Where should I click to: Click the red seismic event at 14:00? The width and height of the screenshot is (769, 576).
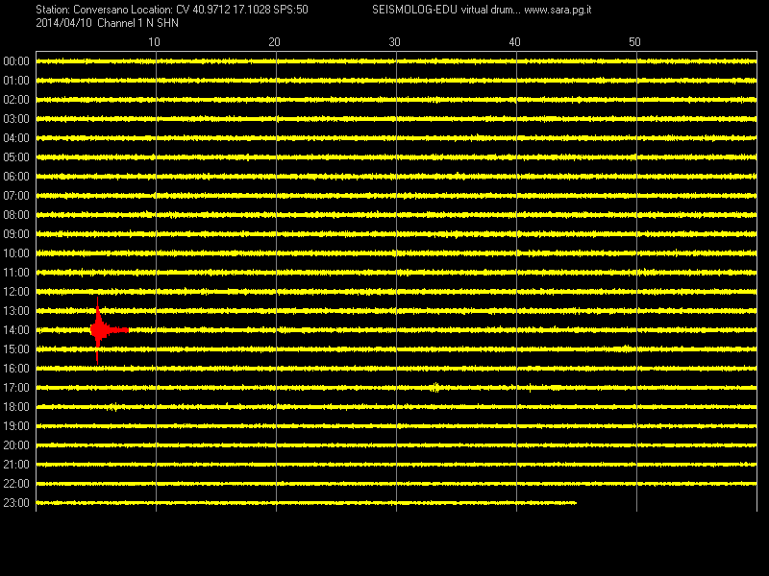pyautogui.click(x=109, y=330)
